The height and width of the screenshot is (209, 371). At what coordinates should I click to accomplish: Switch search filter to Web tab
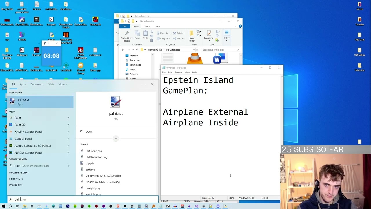click(51, 84)
